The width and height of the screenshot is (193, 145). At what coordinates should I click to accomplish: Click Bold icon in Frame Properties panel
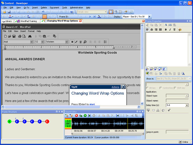coord(166,30)
